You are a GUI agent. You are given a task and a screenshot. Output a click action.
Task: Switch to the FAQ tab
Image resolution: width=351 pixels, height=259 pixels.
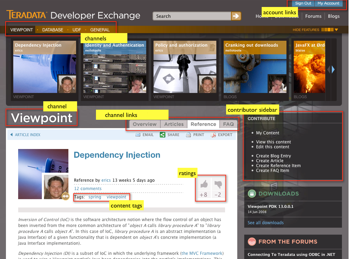coord(228,124)
